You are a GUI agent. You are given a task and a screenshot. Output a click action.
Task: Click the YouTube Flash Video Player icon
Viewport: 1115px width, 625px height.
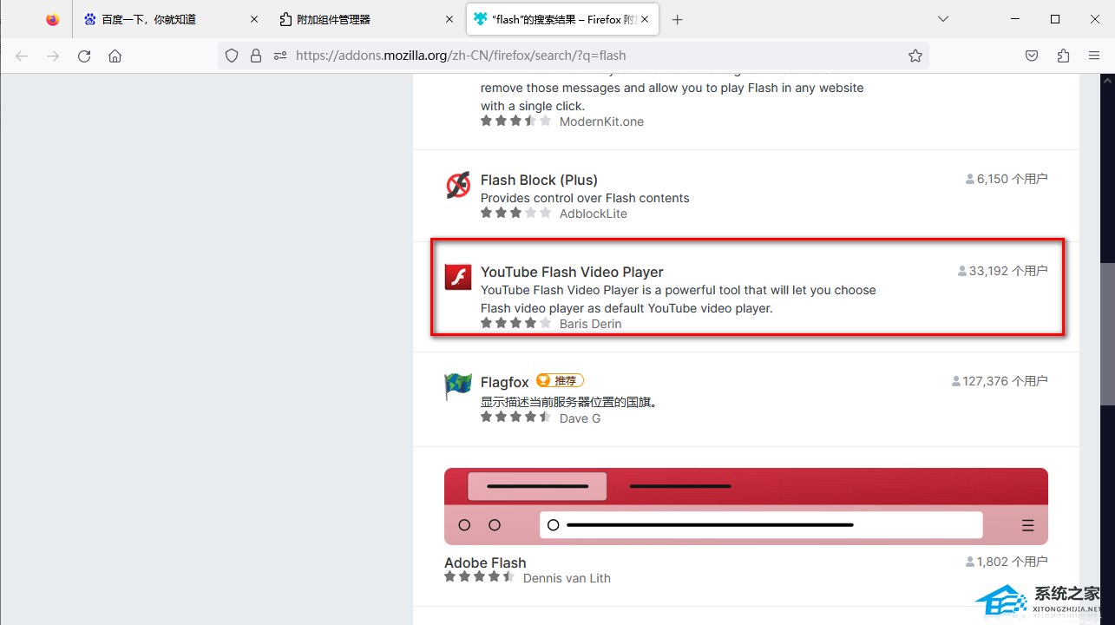click(x=458, y=277)
